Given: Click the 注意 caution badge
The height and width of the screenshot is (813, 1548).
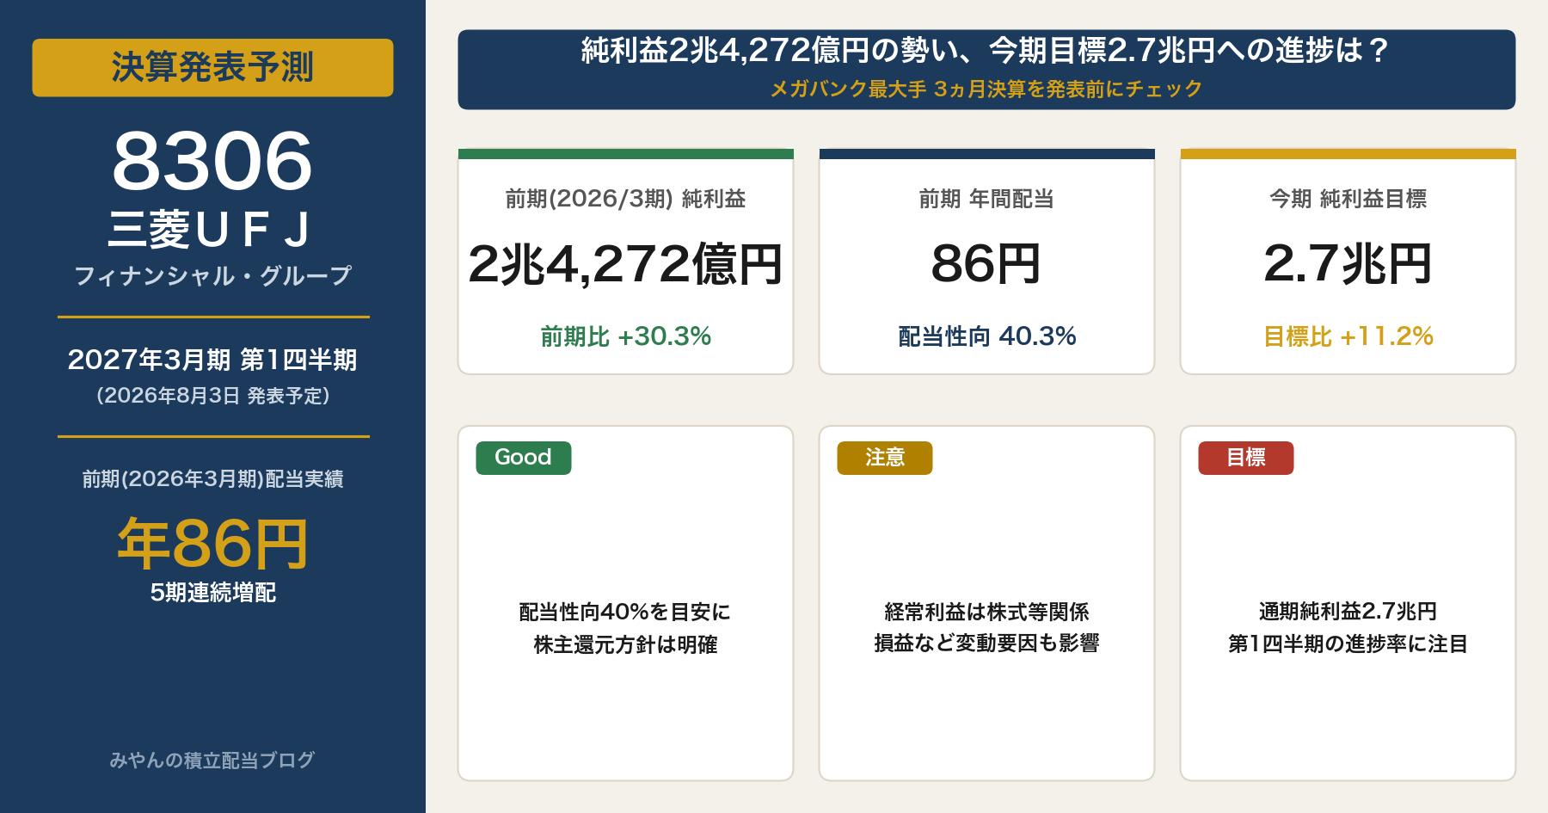Looking at the screenshot, I should pyautogui.click(x=885, y=458).
